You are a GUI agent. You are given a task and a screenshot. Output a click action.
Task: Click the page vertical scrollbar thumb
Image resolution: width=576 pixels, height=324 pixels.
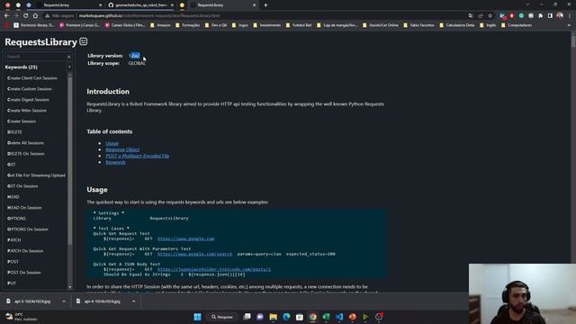[x=573, y=40]
